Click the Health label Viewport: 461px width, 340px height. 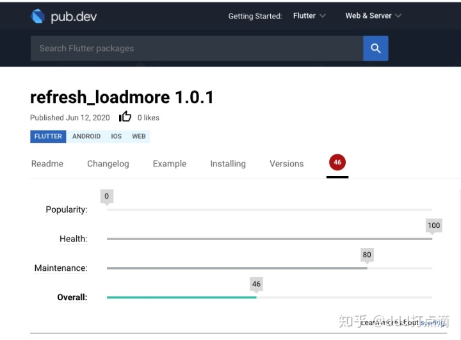tap(74, 239)
